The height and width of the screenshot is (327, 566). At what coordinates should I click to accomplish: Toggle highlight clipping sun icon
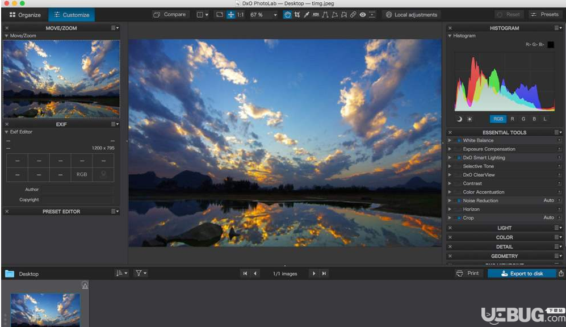coord(469,119)
